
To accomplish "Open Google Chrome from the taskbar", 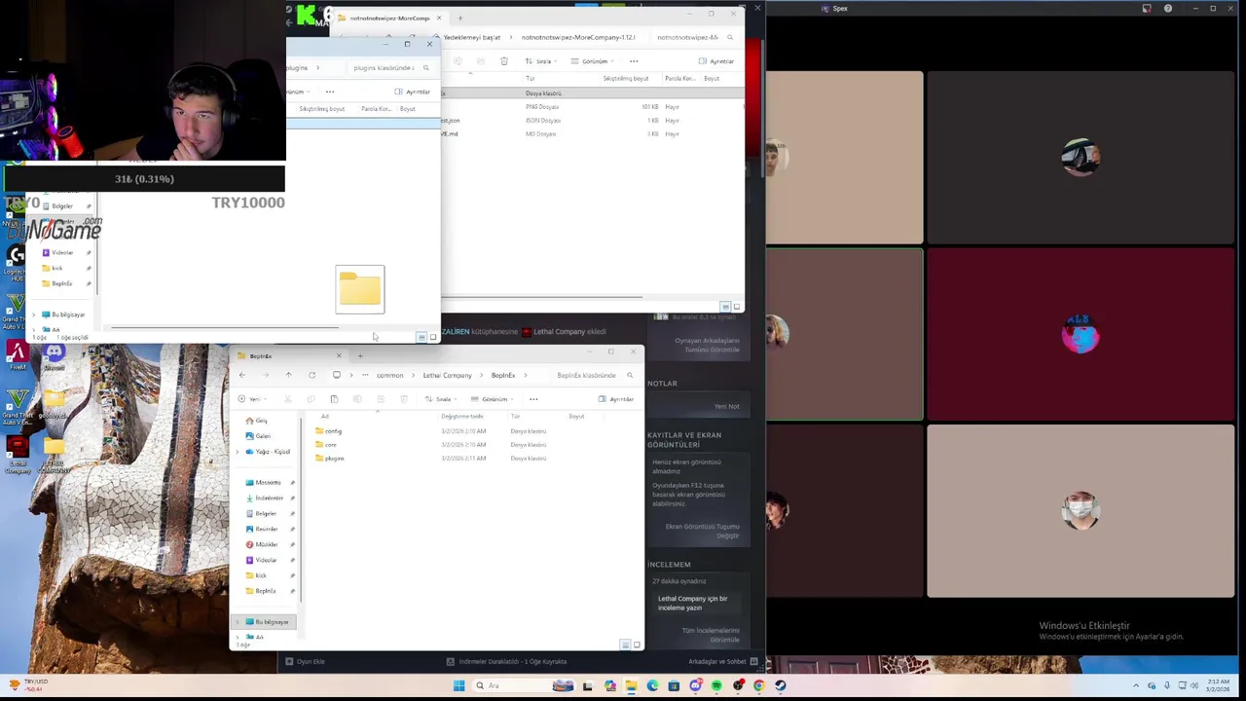I will 759,685.
